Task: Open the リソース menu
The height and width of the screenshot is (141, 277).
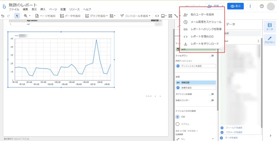Action: point(75,9)
